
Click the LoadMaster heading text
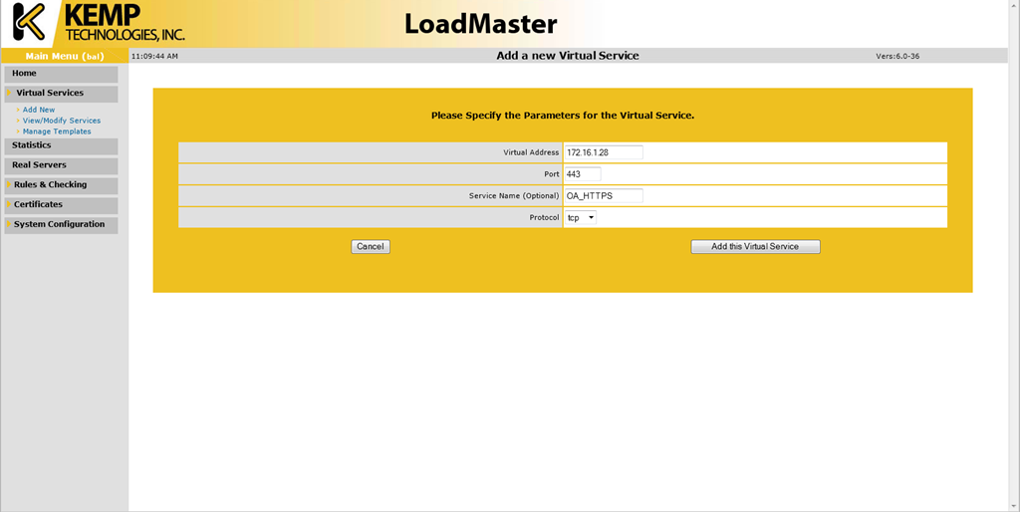point(481,24)
